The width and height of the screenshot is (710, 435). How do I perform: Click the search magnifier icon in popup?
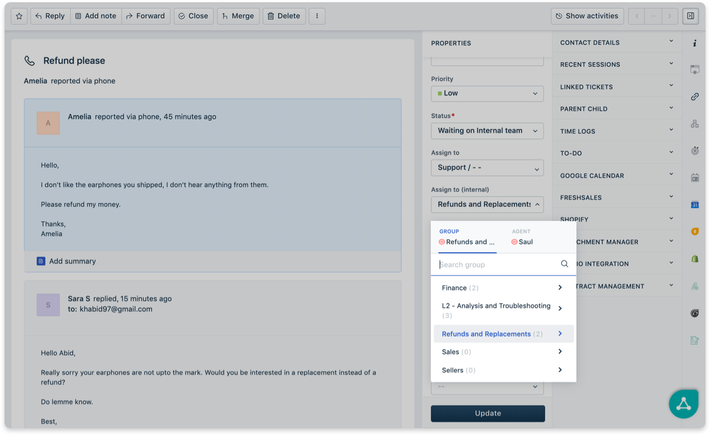tap(565, 264)
